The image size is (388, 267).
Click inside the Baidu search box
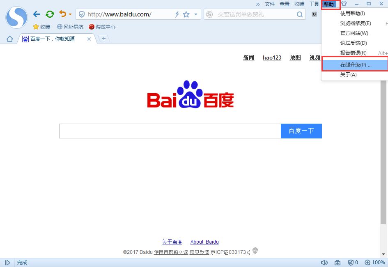pyautogui.click(x=170, y=131)
